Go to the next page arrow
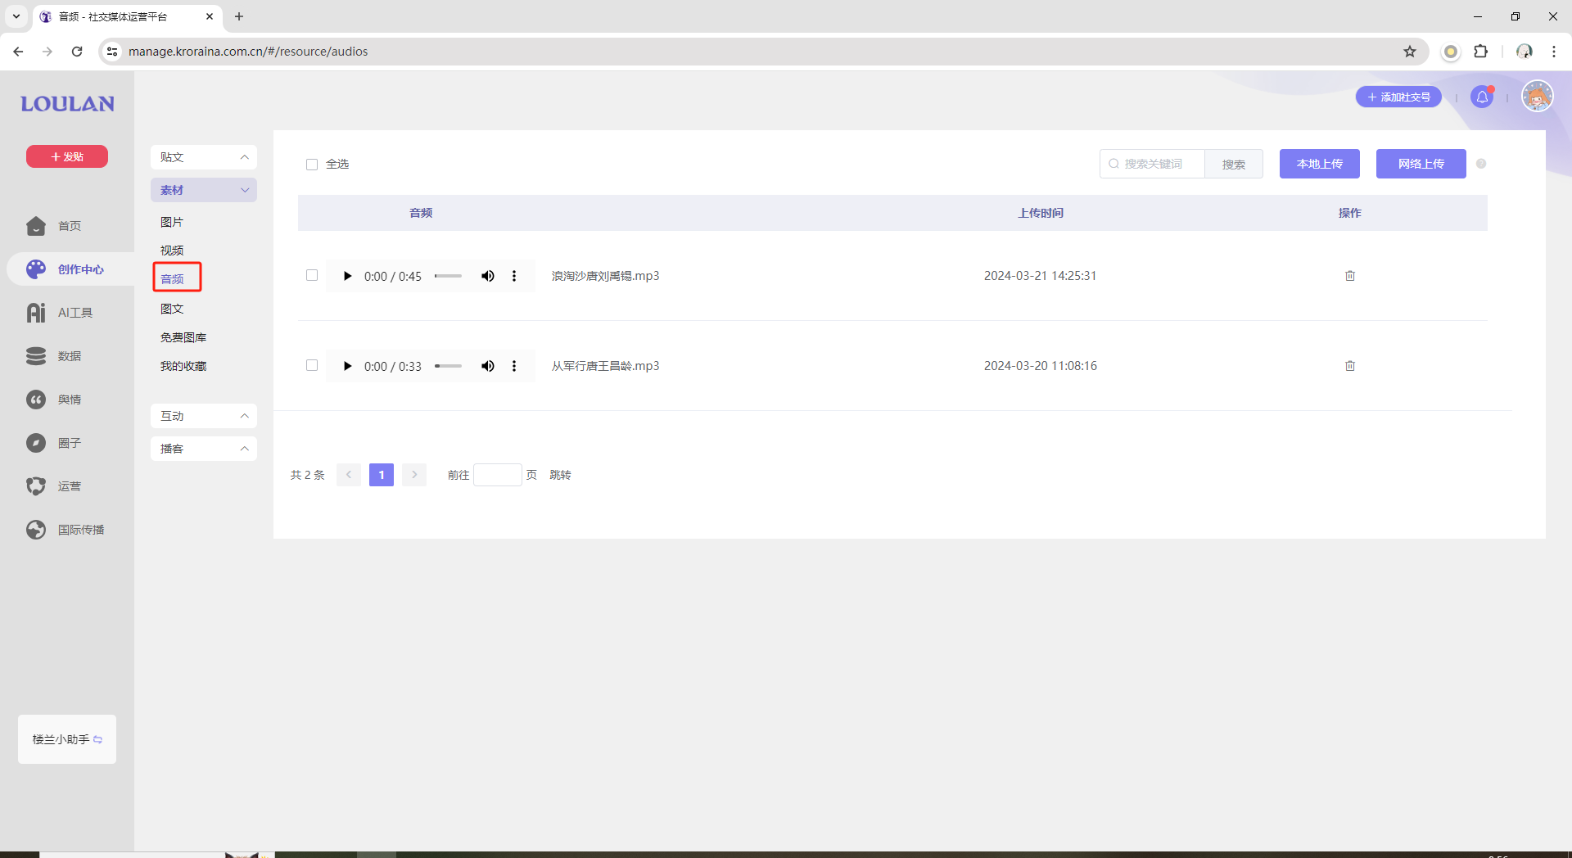 coord(414,475)
